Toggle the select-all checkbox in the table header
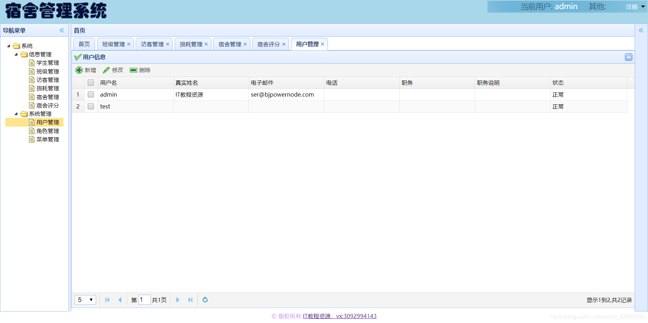The width and height of the screenshot is (648, 323). [x=91, y=83]
